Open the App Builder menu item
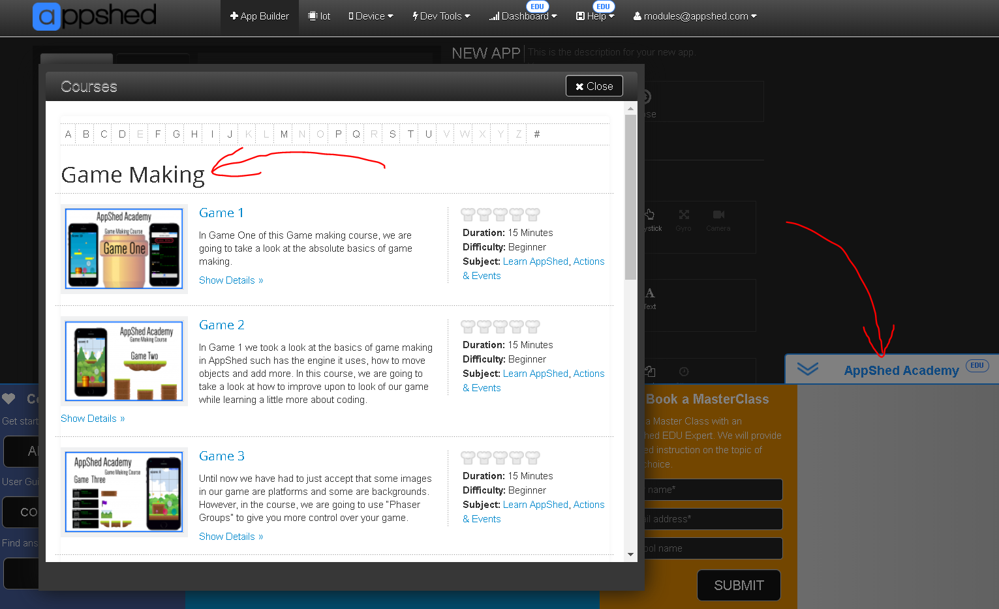 (x=259, y=16)
